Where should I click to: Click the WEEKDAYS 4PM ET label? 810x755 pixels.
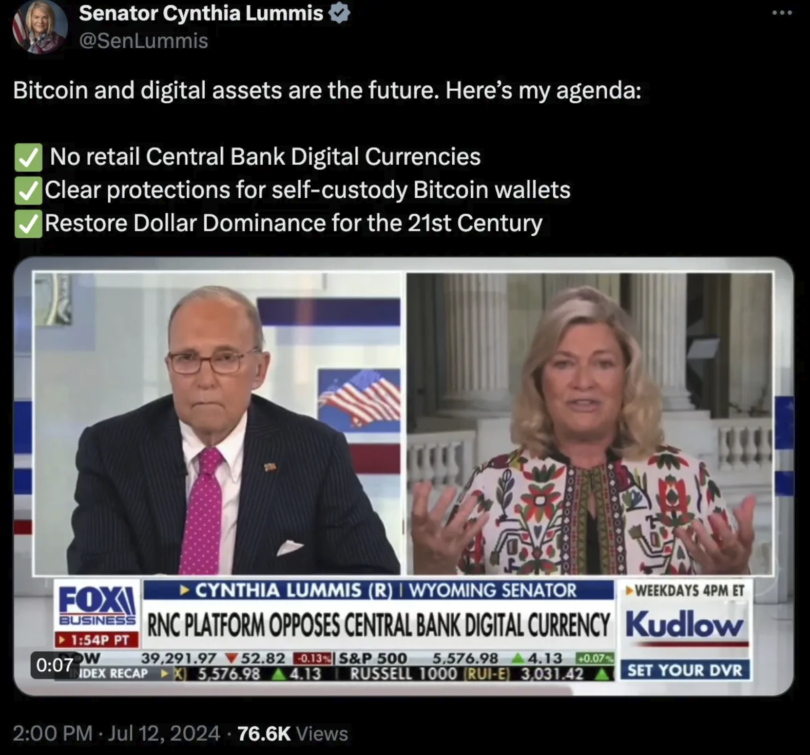(685, 591)
